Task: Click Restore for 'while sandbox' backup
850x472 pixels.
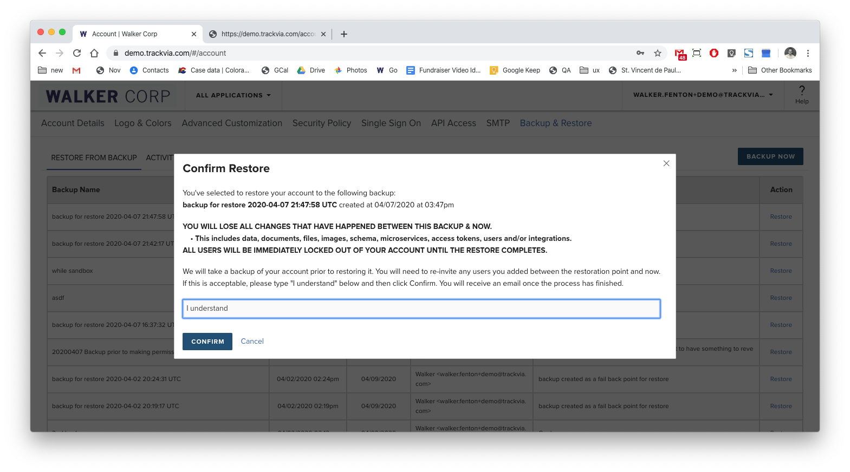Action: [781, 271]
